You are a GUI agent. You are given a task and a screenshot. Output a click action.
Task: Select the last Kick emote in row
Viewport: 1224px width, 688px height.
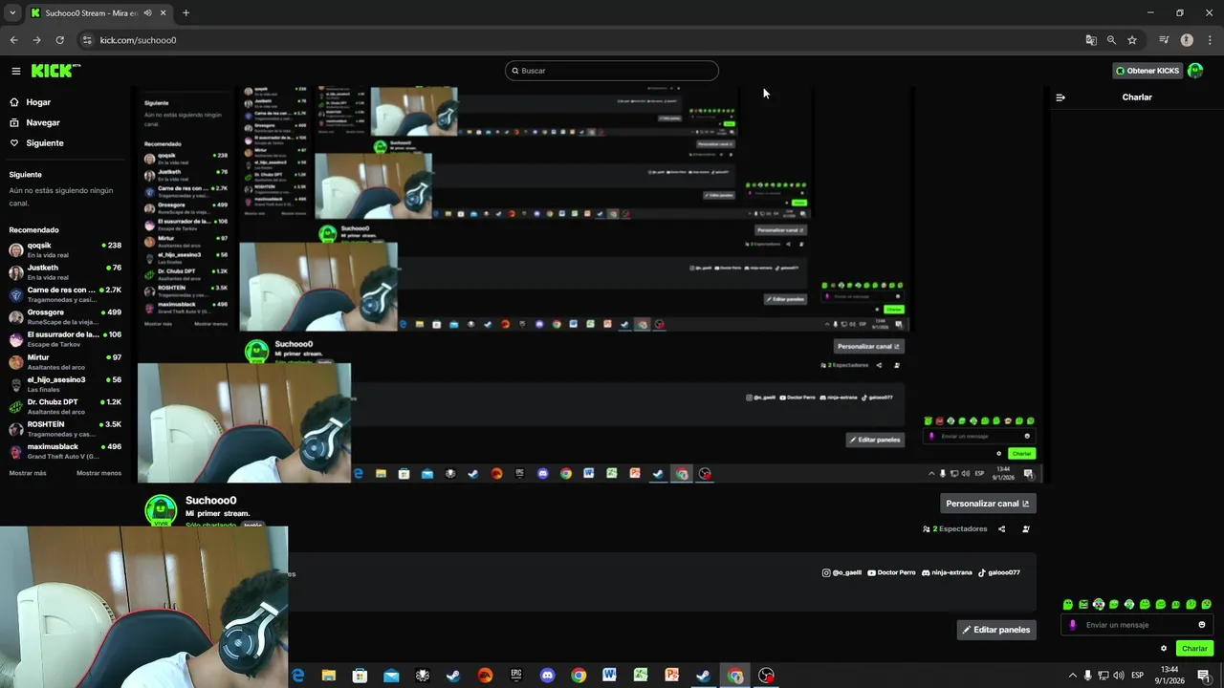point(1207,605)
